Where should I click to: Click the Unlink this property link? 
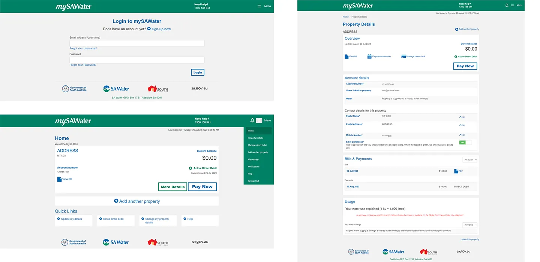(470, 239)
